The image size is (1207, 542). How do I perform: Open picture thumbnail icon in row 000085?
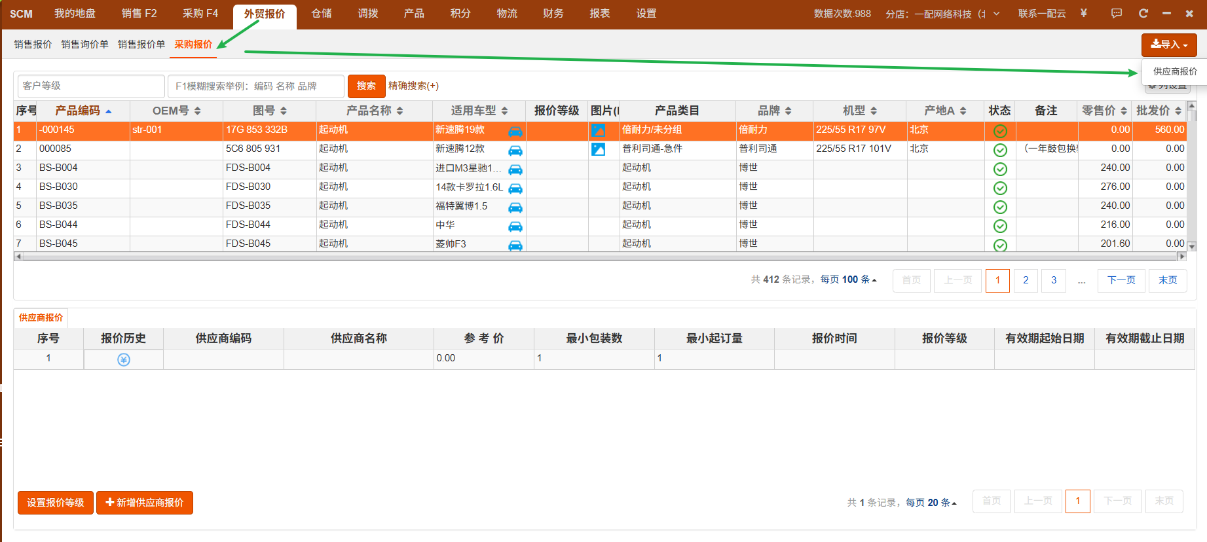(598, 149)
